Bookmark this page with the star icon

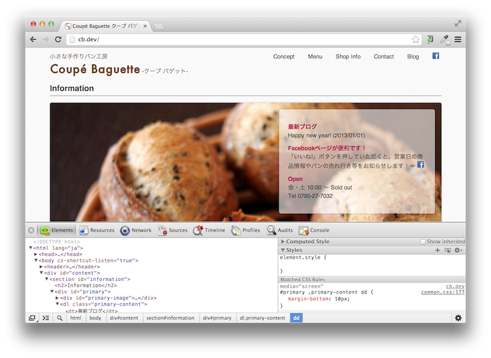coord(416,39)
